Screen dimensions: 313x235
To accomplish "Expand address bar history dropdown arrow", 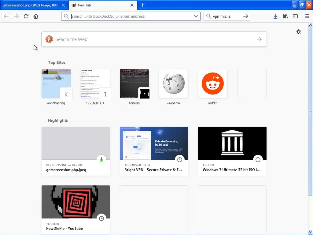I will coord(196,16).
